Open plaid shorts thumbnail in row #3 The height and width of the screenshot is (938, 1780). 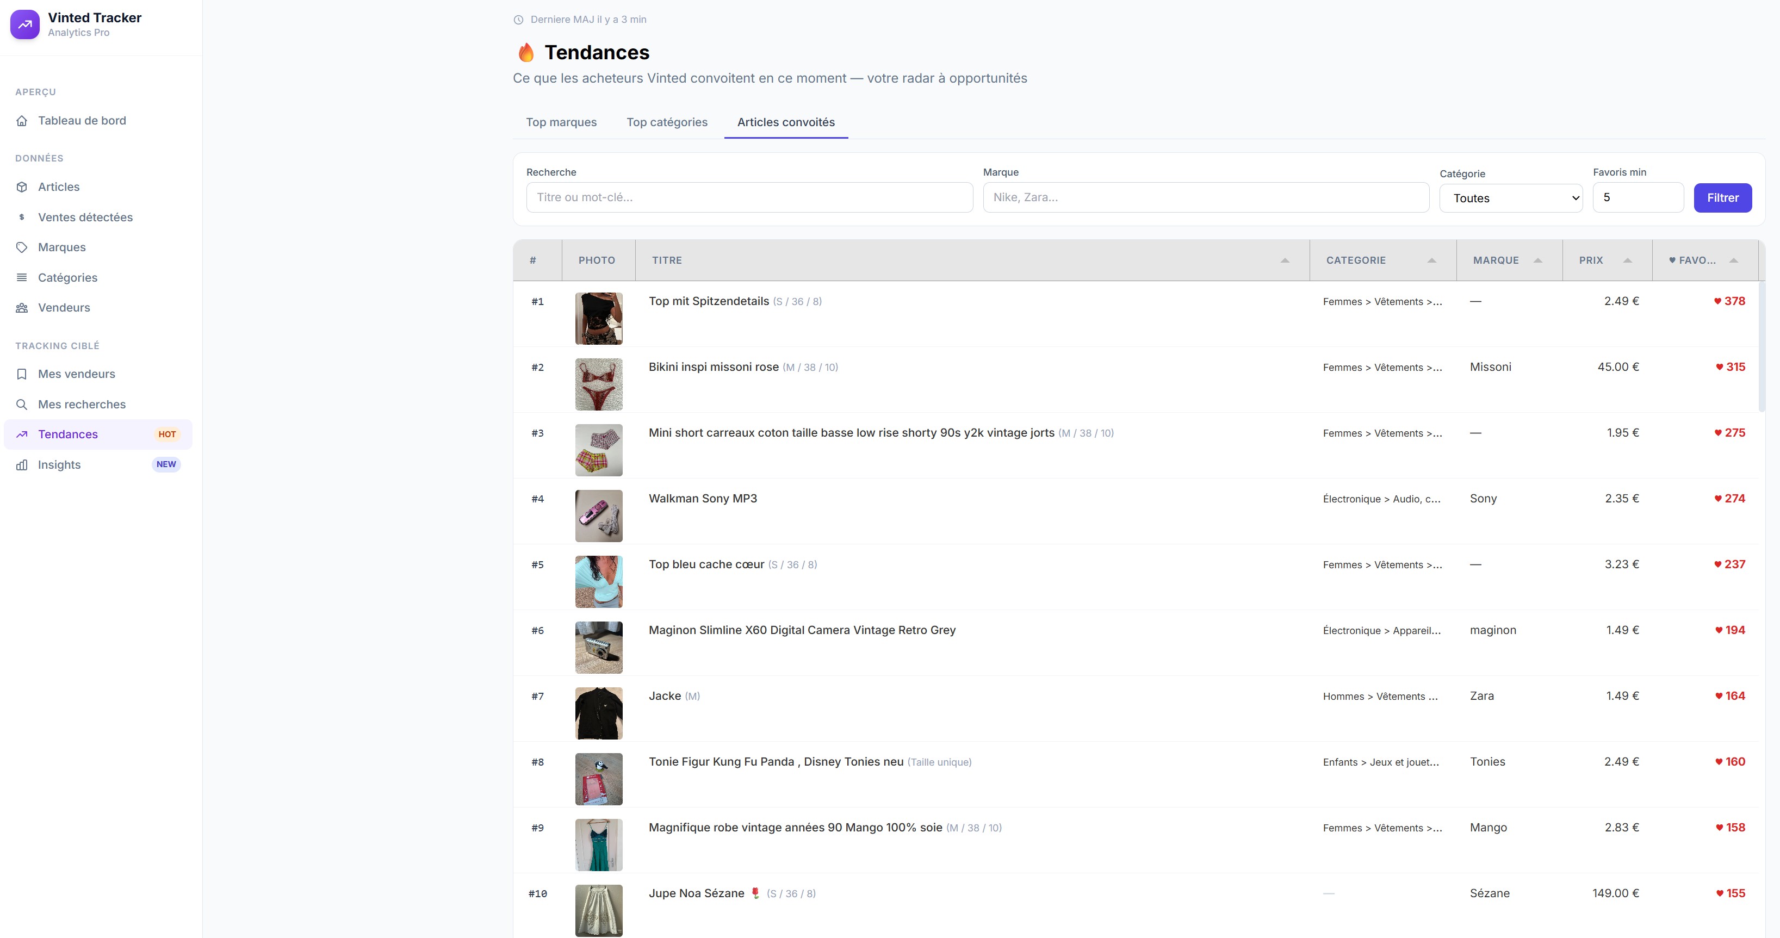point(599,450)
